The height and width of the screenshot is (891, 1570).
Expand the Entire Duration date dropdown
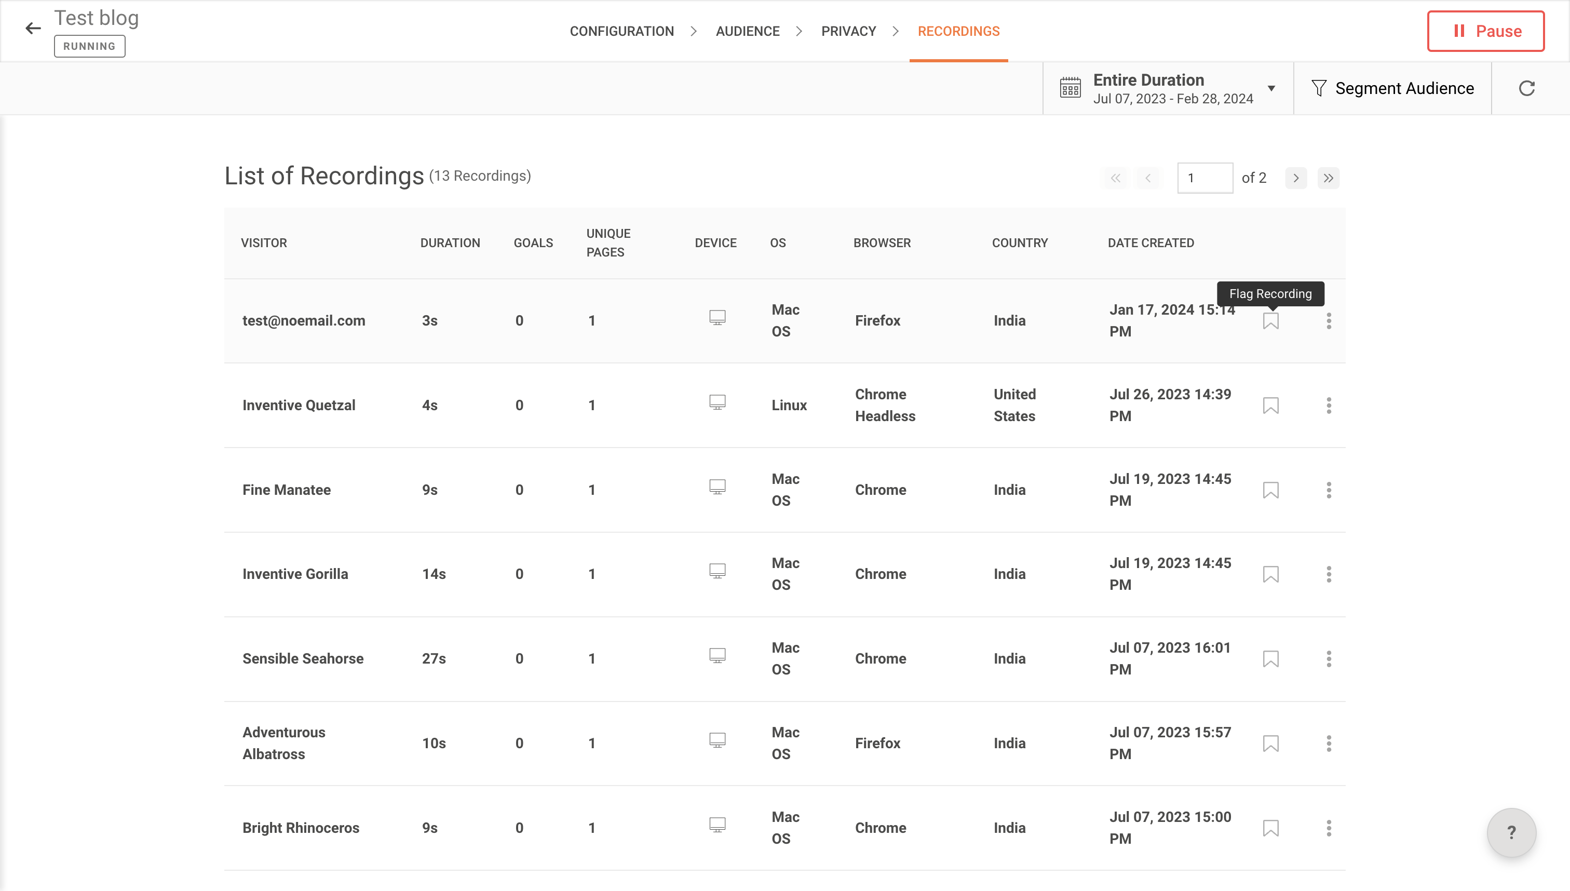pyautogui.click(x=1271, y=89)
